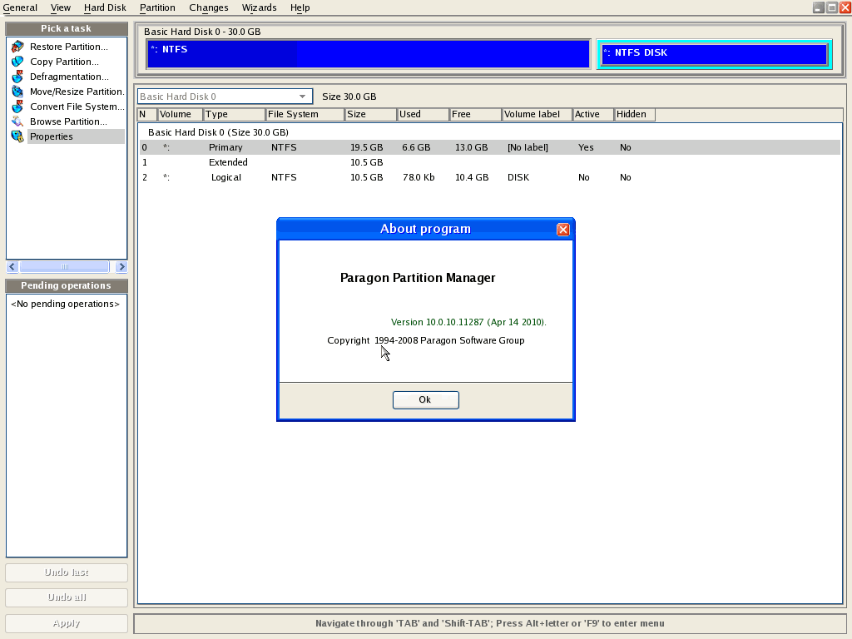Select Move/Resize Partition task label
The height and width of the screenshot is (639, 852).
(77, 92)
